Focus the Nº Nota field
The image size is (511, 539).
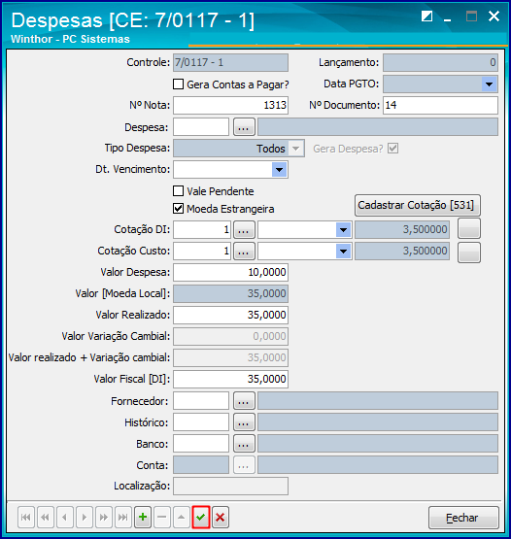click(x=231, y=105)
